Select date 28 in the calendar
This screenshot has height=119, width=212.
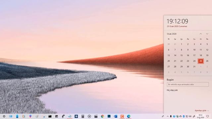click(x=175, y=66)
